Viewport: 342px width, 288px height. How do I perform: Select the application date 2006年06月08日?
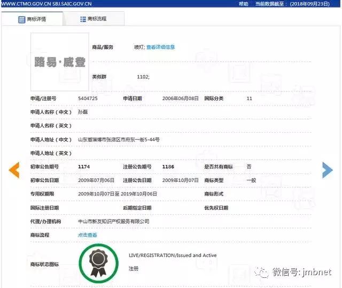click(x=181, y=98)
